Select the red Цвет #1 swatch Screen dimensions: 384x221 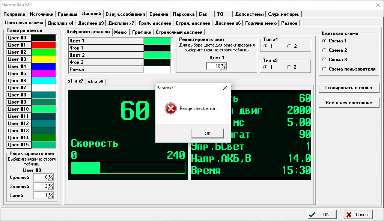[x=43, y=45]
